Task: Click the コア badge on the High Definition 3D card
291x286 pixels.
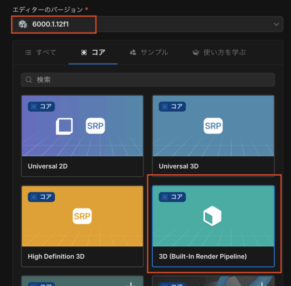Action: 41,197
